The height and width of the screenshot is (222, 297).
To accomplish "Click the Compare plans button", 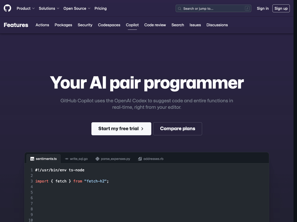I will point(178,129).
